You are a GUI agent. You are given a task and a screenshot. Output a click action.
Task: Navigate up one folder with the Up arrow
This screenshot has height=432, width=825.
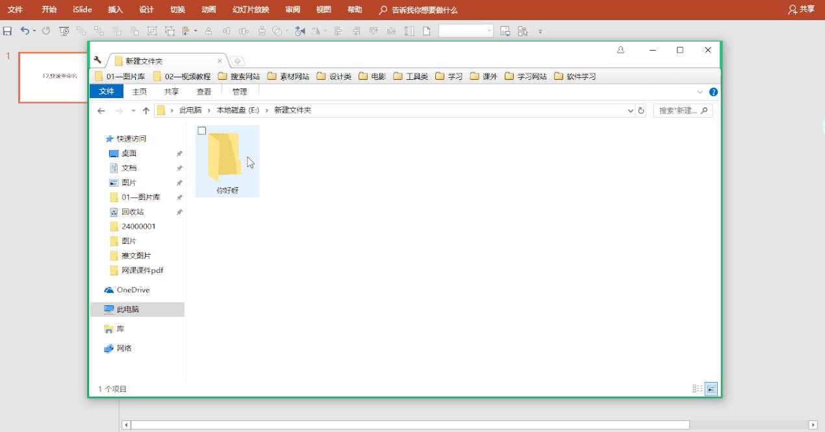[x=146, y=110]
